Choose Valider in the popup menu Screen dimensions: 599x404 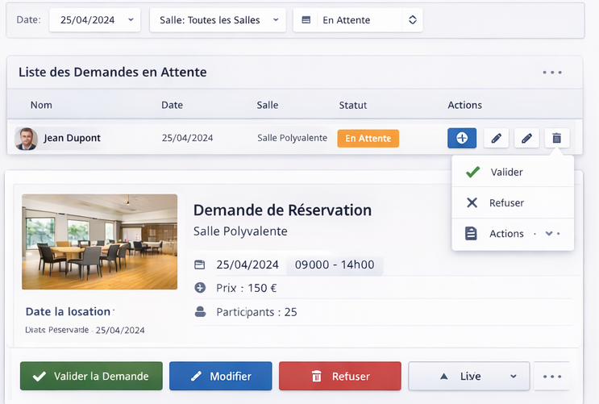(x=513, y=172)
